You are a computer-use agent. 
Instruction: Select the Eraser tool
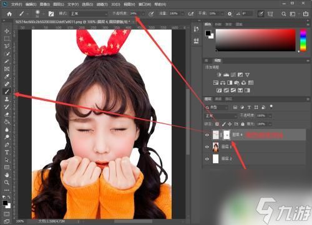pyautogui.click(x=7, y=114)
